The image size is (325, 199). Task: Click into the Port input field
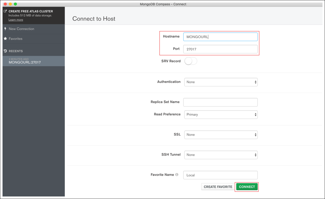220,49
